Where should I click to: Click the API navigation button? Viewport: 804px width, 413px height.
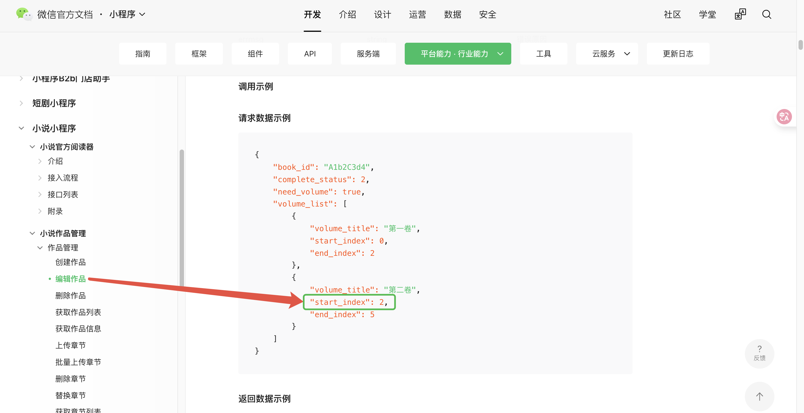[x=310, y=54]
